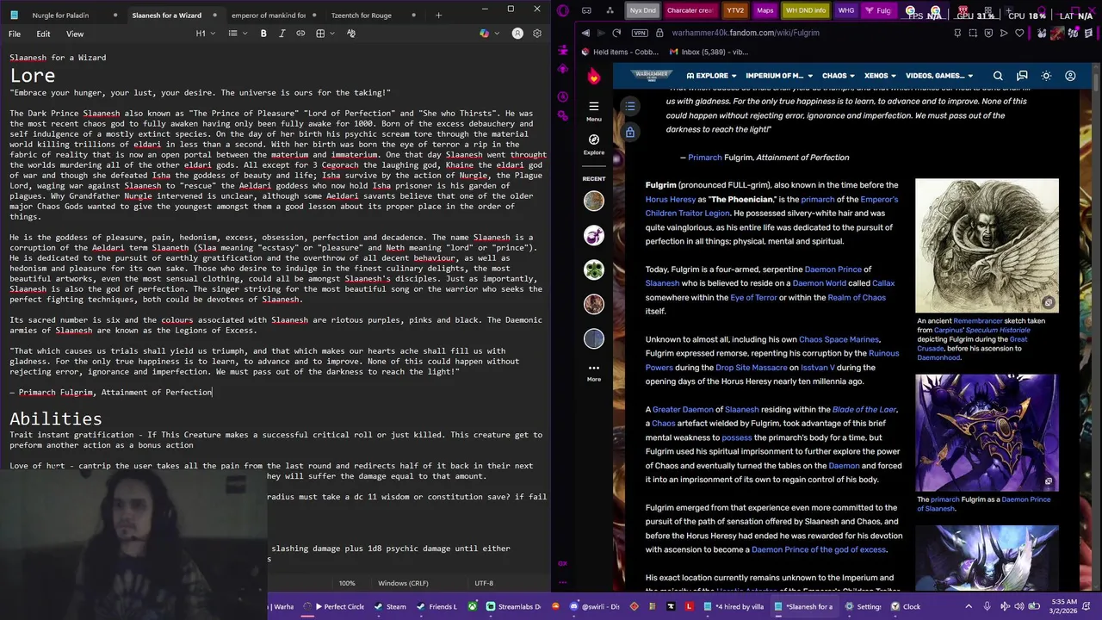The height and width of the screenshot is (620, 1102).
Task: Follow Daemon Prince link in article
Action: (x=833, y=270)
